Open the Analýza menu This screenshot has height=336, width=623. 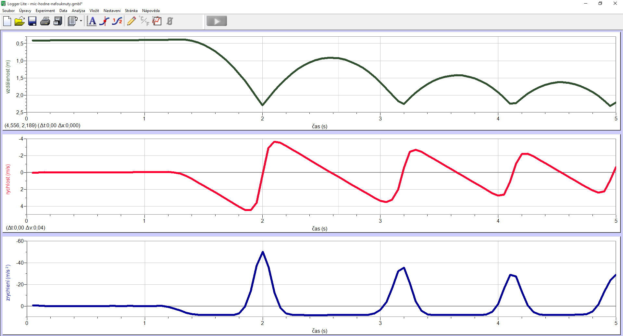point(78,11)
